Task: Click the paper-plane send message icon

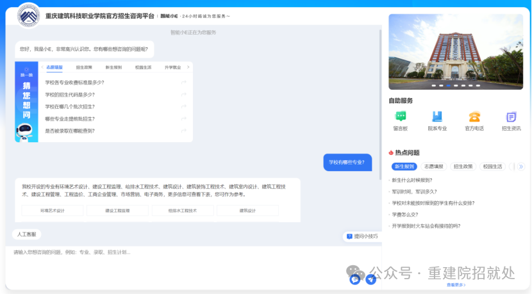Action: tap(370, 279)
